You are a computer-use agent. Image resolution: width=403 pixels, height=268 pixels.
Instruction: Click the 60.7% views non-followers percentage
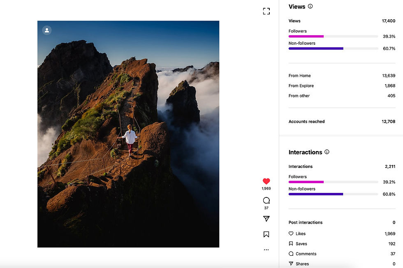(389, 48)
